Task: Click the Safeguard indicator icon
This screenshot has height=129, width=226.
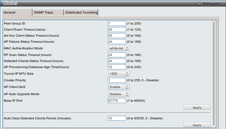Action: click(x=199, y=4)
